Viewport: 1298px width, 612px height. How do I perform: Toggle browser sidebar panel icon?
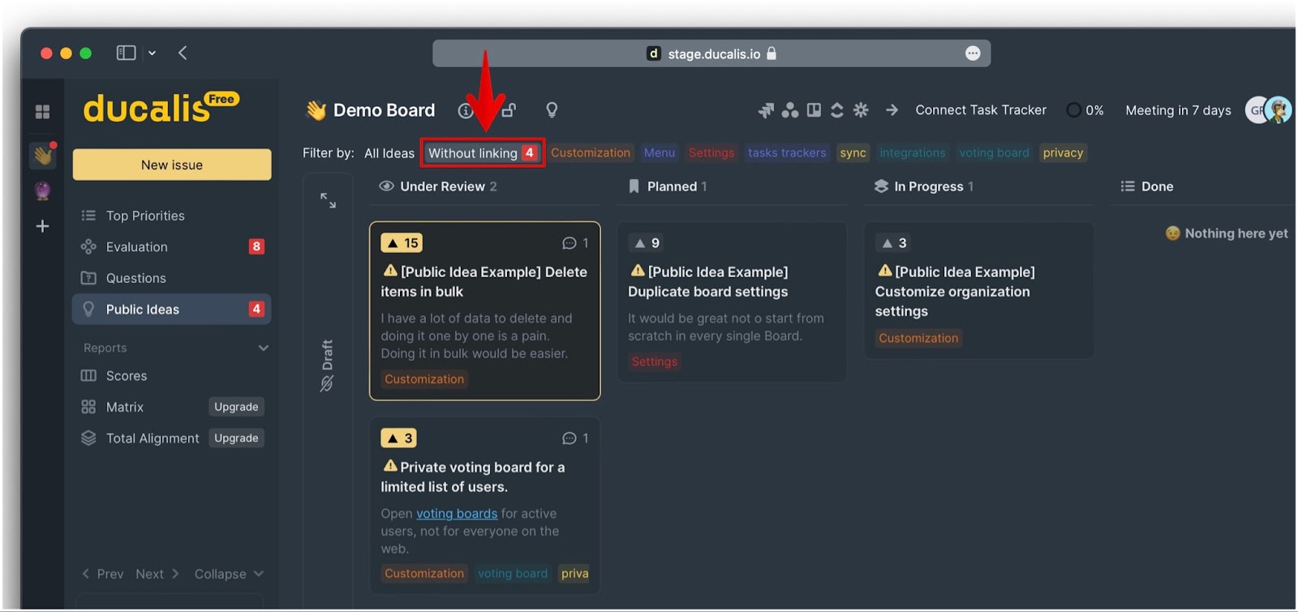click(x=126, y=53)
